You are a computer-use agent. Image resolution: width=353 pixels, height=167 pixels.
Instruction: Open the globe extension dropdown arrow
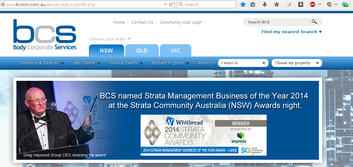[336, 4]
